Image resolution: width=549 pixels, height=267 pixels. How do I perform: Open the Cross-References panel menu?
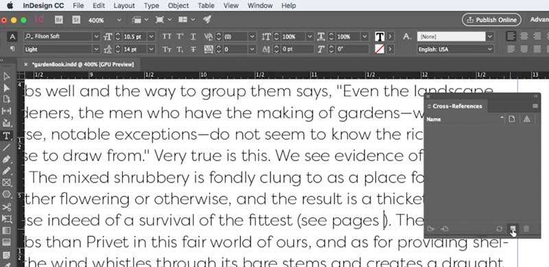point(535,106)
